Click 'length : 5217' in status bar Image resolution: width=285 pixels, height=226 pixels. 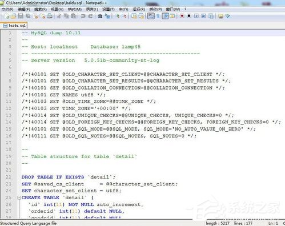tap(218, 223)
